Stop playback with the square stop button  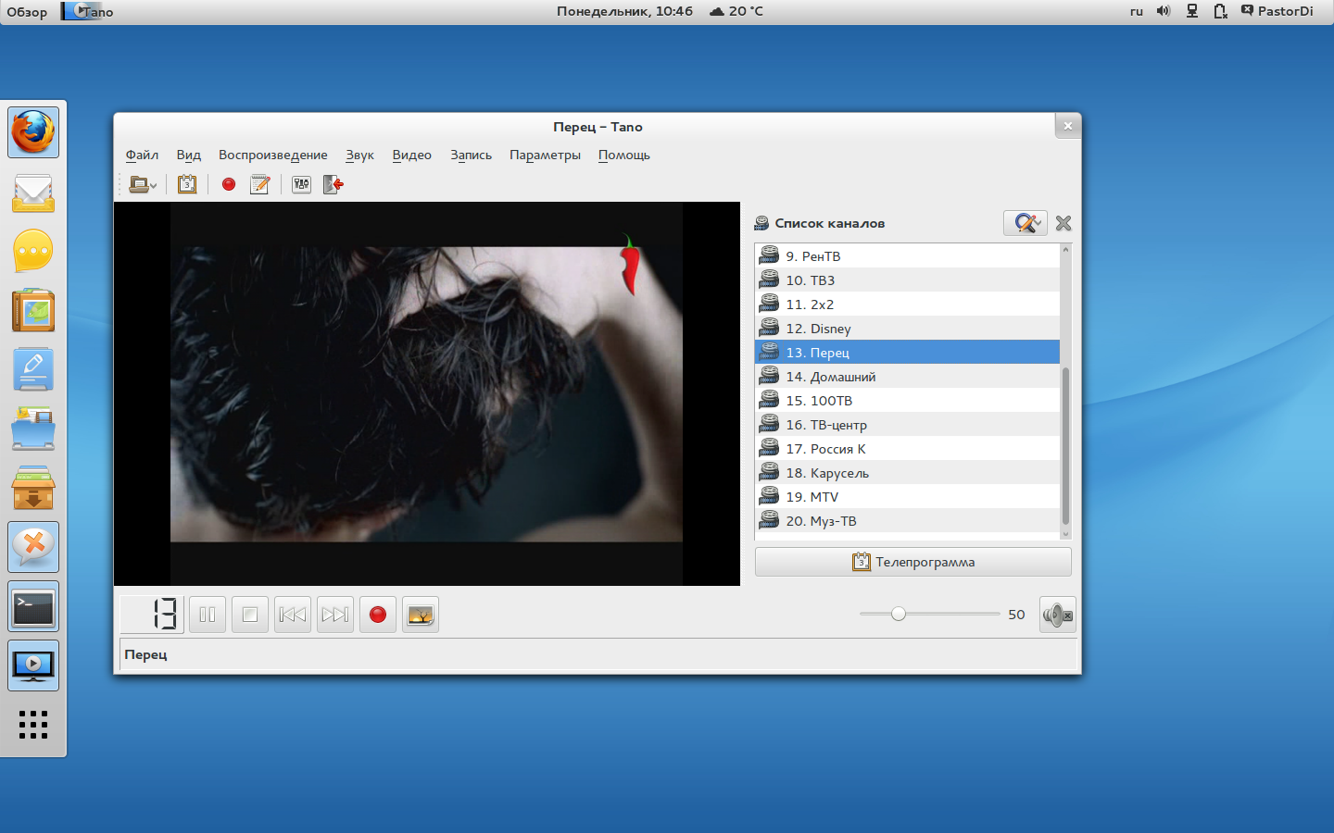pos(250,615)
